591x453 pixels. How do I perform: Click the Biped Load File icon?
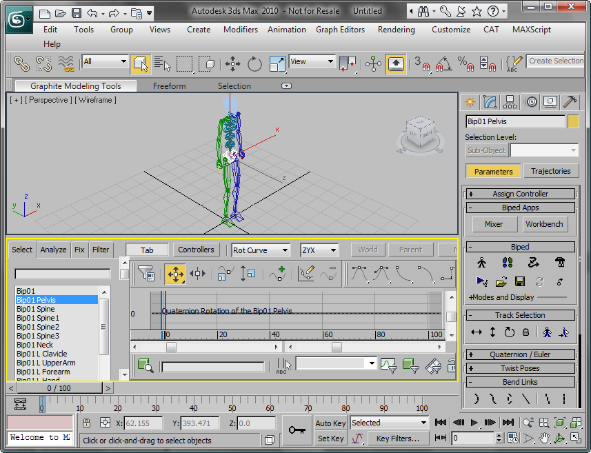[501, 281]
